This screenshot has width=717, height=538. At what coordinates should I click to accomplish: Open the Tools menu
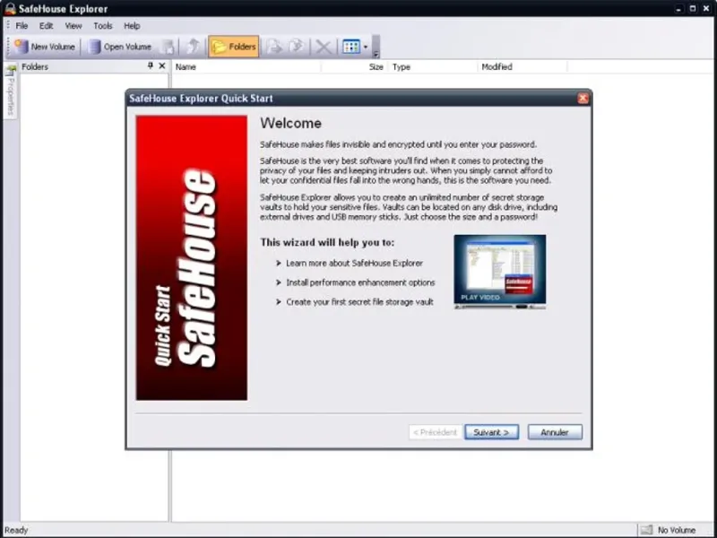point(103,26)
